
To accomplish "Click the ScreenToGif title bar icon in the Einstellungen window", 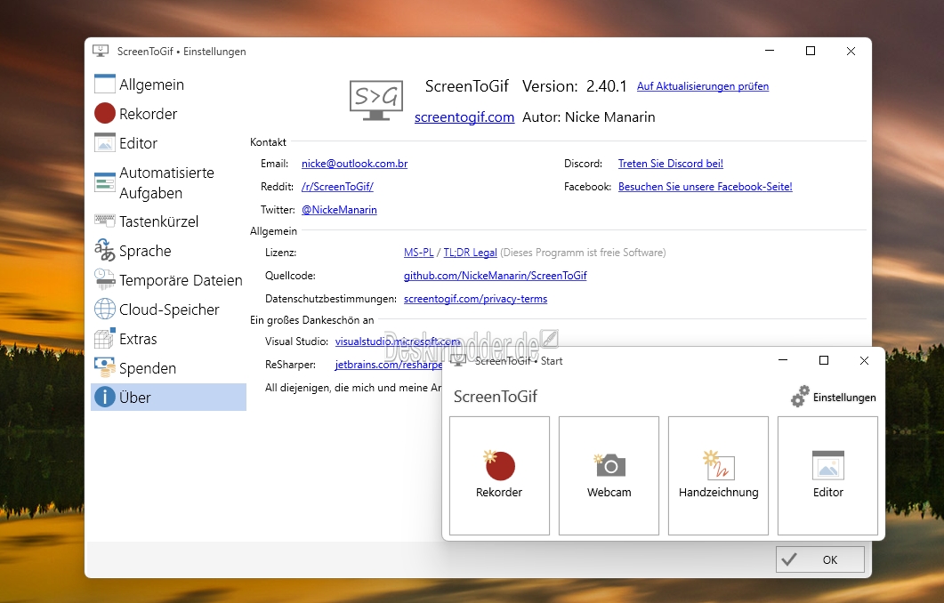I will pos(101,52).
